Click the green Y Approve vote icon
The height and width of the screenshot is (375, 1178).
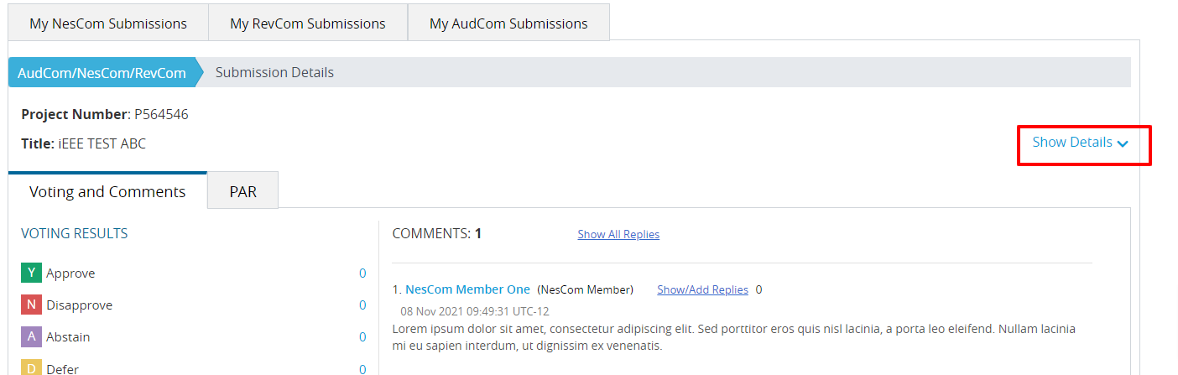[31, 273]
